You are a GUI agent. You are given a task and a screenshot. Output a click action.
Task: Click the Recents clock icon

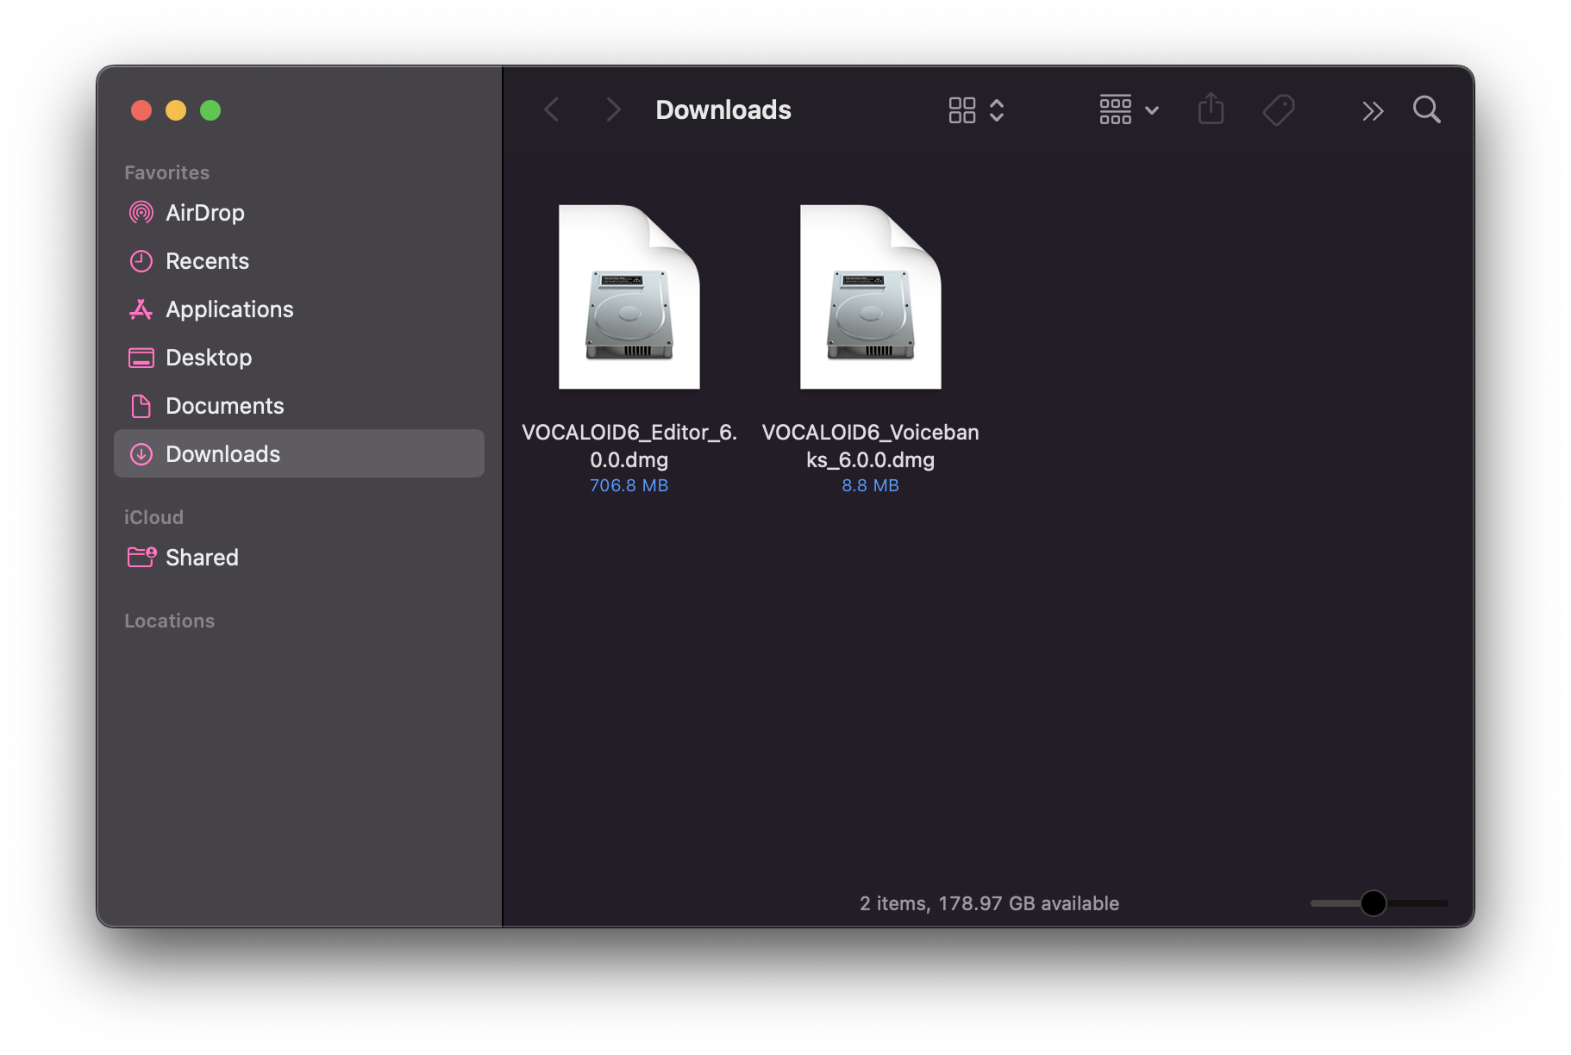coord(141,261)
